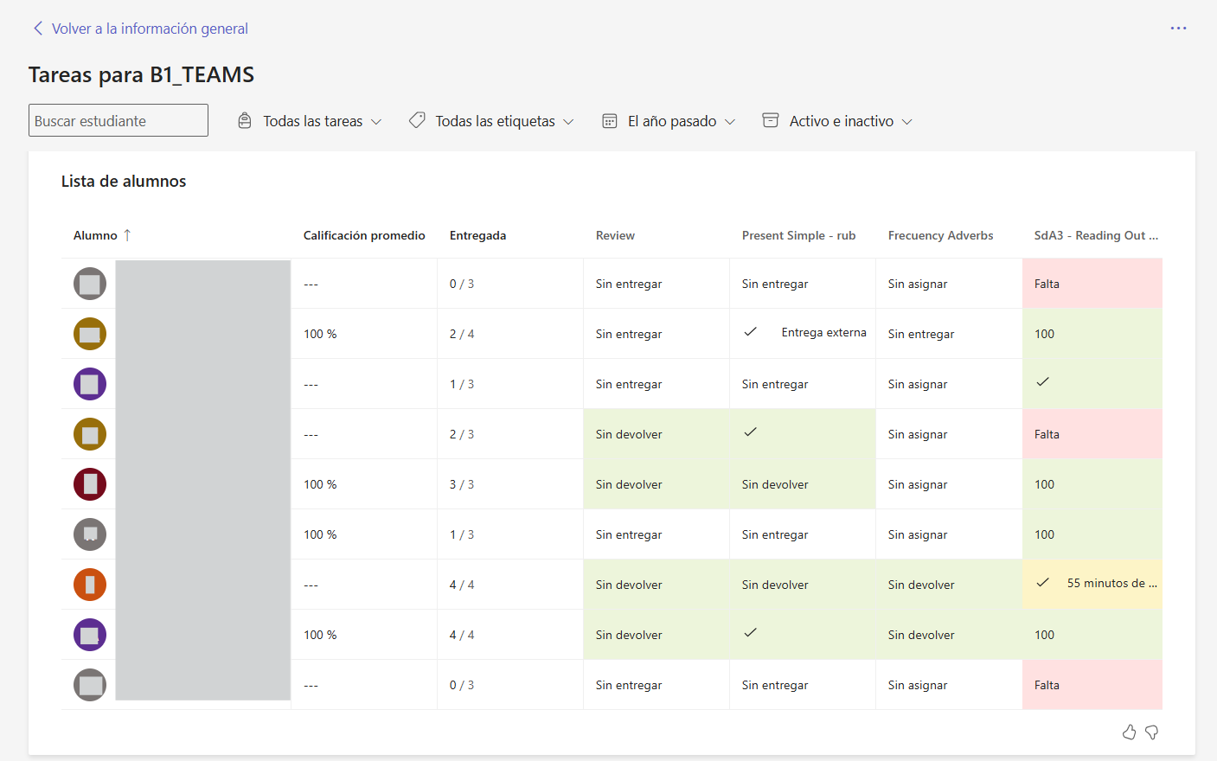Click the grey avatar in the 1 / 3 100 % row
This screenshot has width=1217, height=761.
point(90,534)
